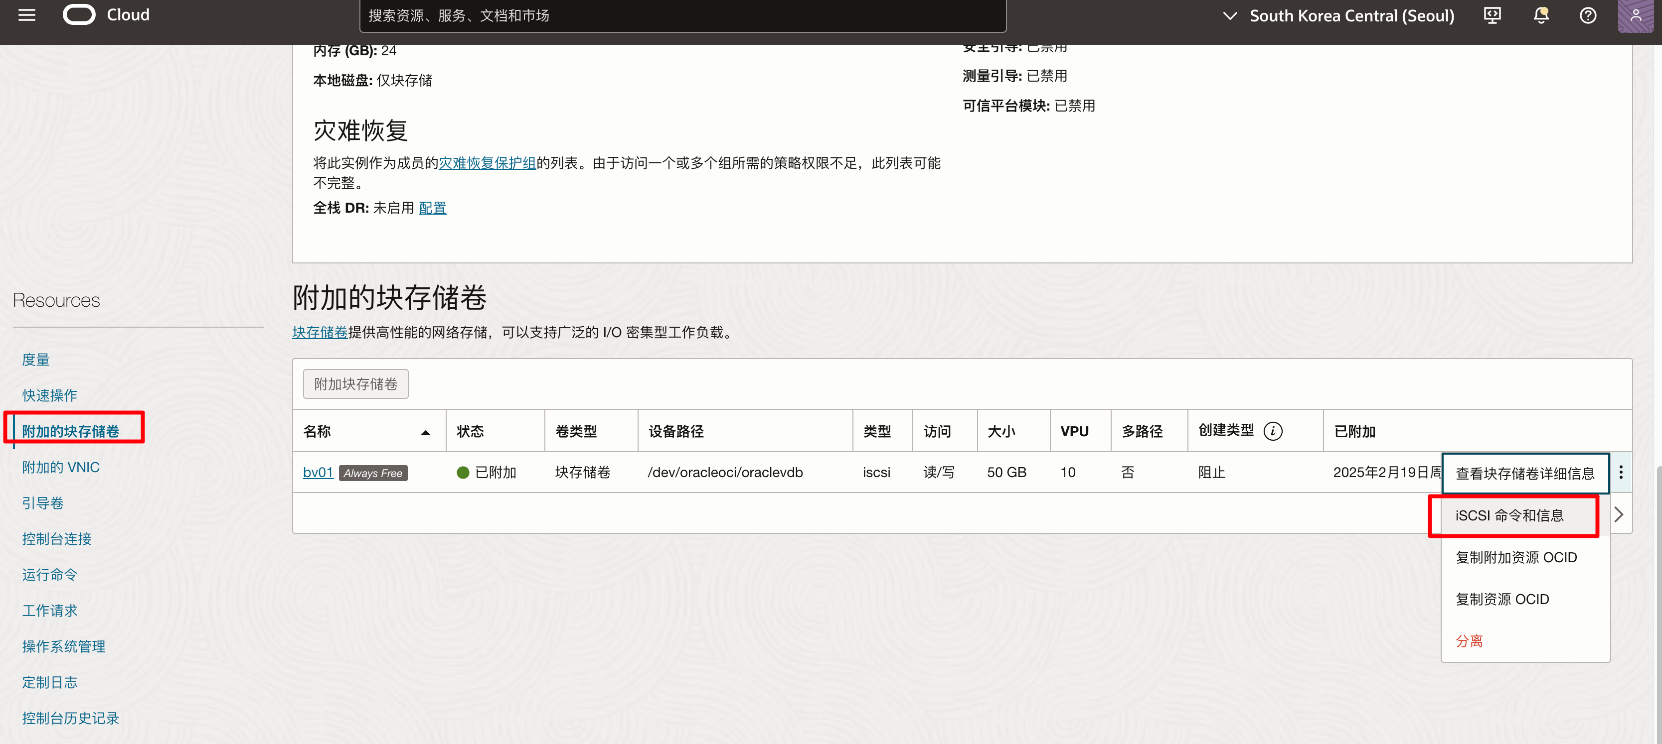The height and width of the screenshot is (744, 1662).
Task: Open 附加的 VNIC in Resources sidebar
Action: tap(61, 467)
